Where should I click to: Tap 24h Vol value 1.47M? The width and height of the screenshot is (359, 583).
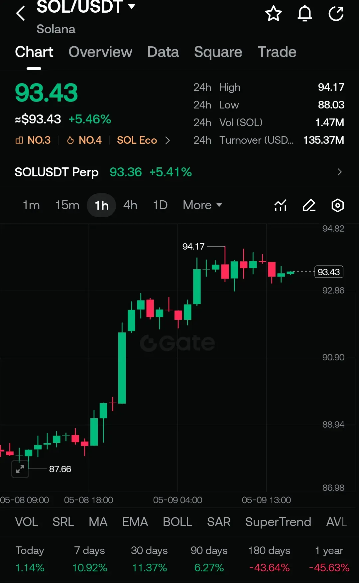330,122
